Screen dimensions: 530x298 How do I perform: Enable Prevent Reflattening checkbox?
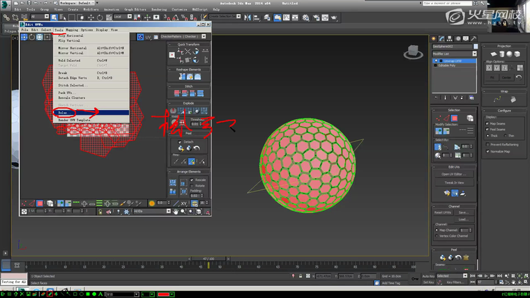click(x=489, y=144)
